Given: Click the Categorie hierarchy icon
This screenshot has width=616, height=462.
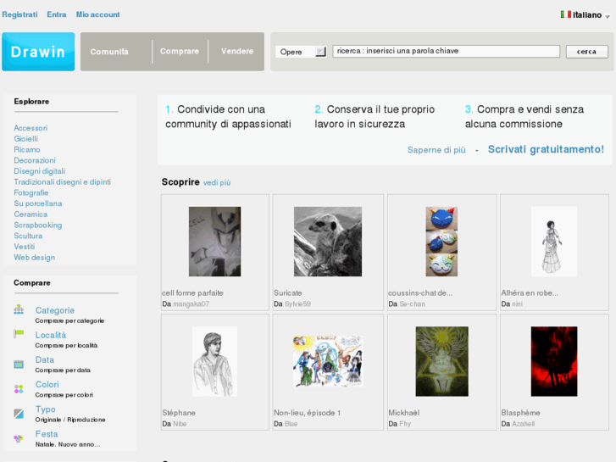Looking at the screenshot, I should point(19,309).
